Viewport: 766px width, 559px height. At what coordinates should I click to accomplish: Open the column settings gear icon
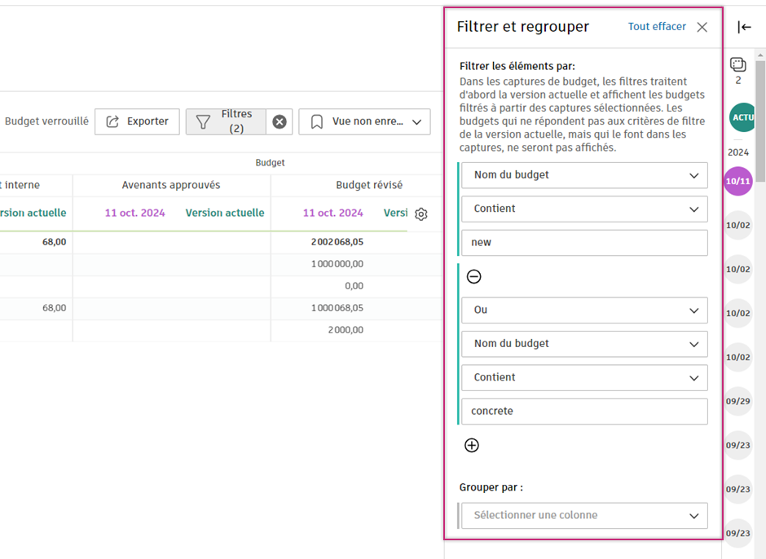point(420,213)
